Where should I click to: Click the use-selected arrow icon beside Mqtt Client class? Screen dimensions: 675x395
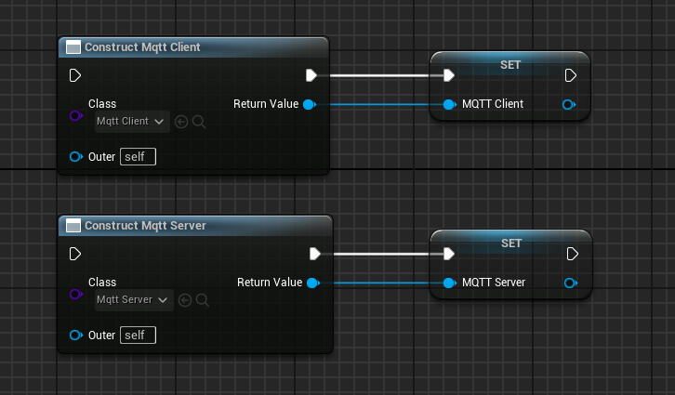coord(181,121)
